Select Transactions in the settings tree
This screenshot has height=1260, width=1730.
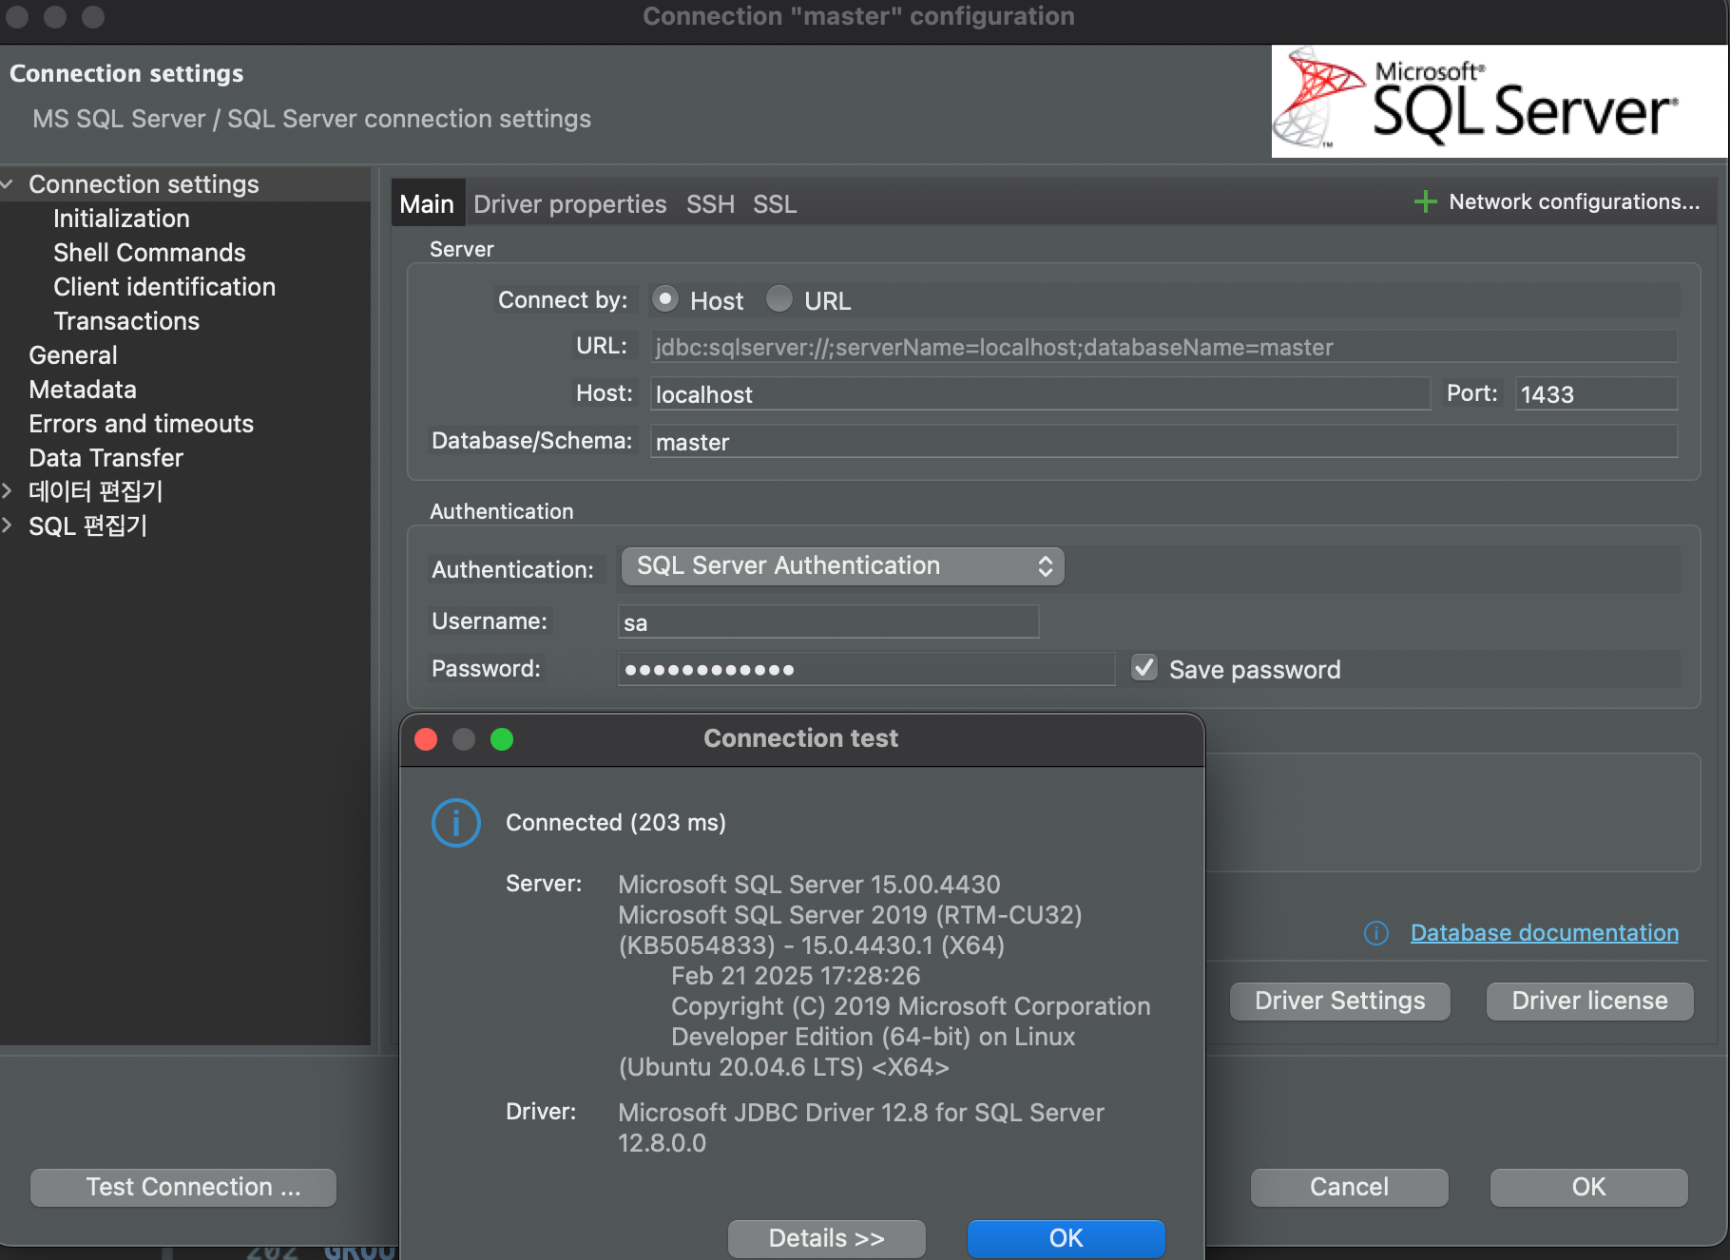(126, 321)
